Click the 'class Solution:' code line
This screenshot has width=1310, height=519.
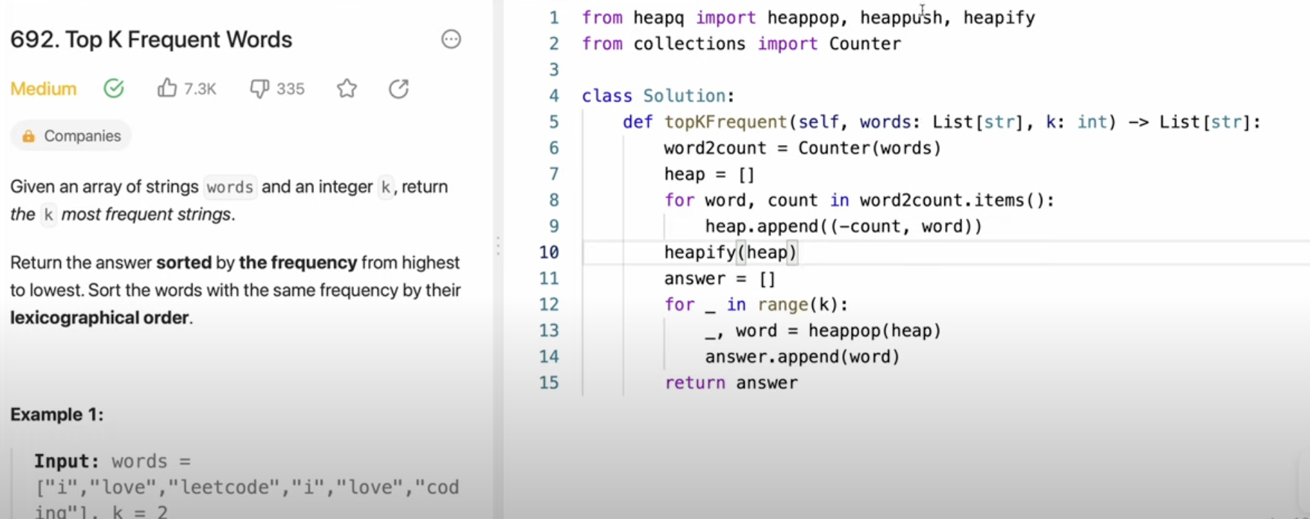pos(658,96)
